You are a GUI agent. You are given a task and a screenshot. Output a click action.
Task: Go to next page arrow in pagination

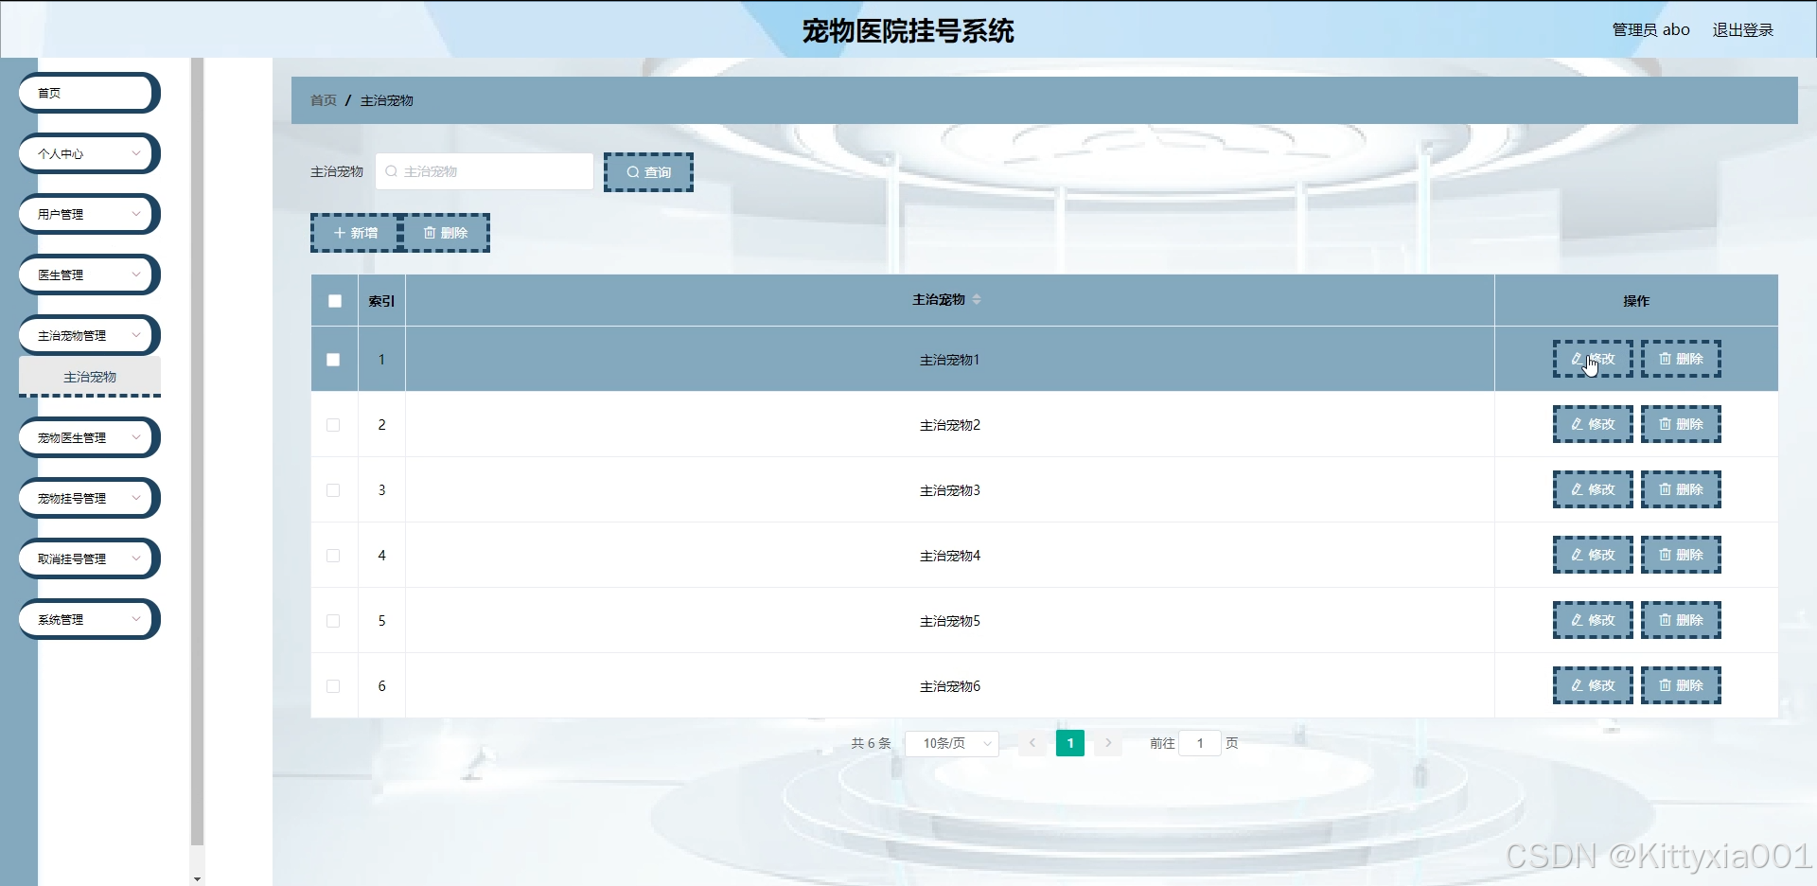point(1108,743)
